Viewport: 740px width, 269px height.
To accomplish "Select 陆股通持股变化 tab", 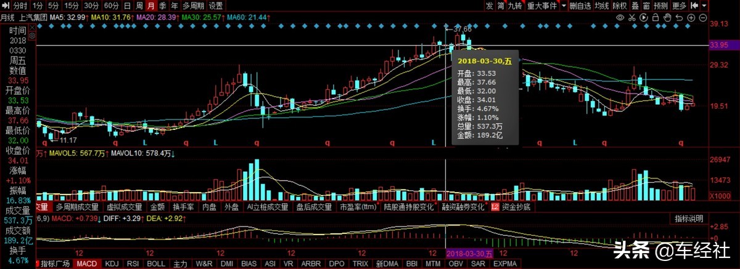I will click(x=410, y=207).
